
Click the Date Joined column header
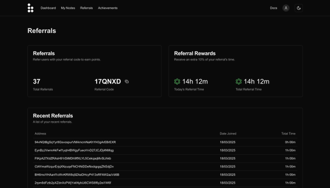pyautogui.click(x=228, y=134)
